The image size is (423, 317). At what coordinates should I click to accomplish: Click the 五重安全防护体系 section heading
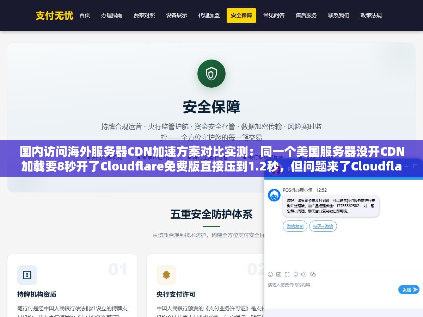[x=211, y=214]
